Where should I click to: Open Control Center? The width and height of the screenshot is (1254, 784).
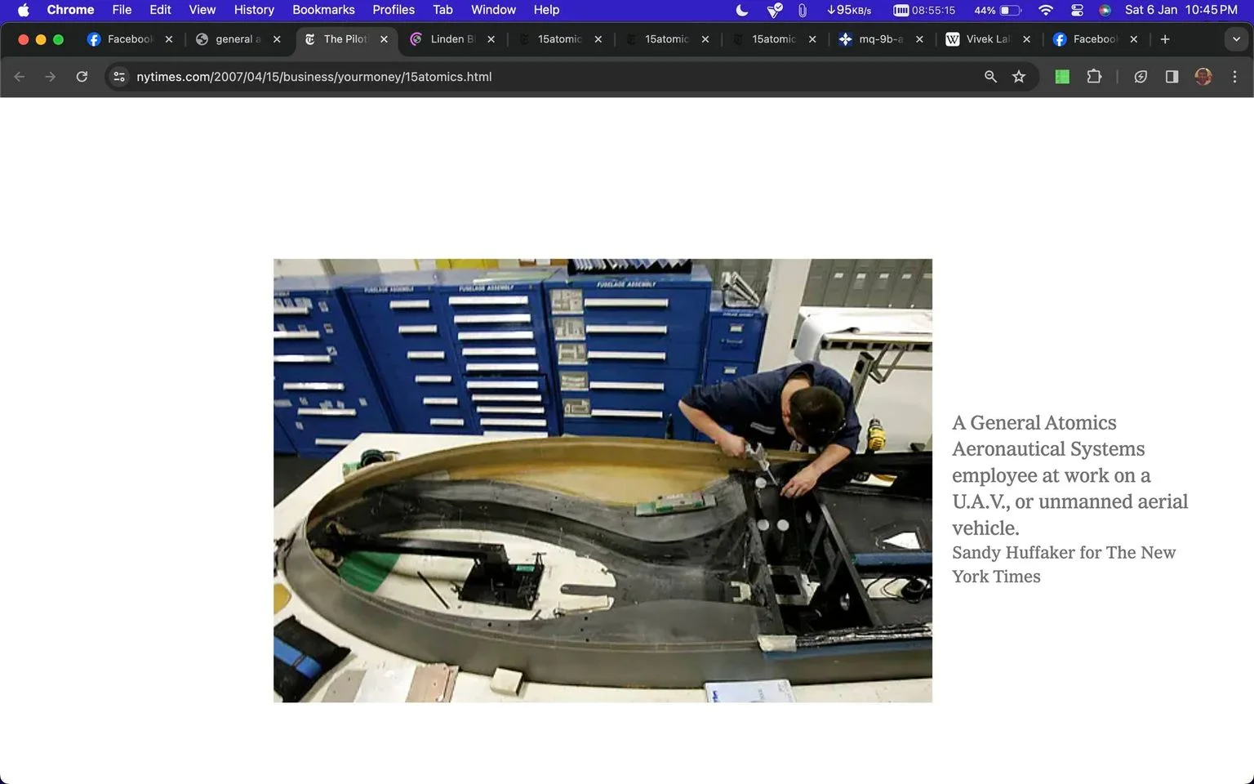[x=1077, y=10]
